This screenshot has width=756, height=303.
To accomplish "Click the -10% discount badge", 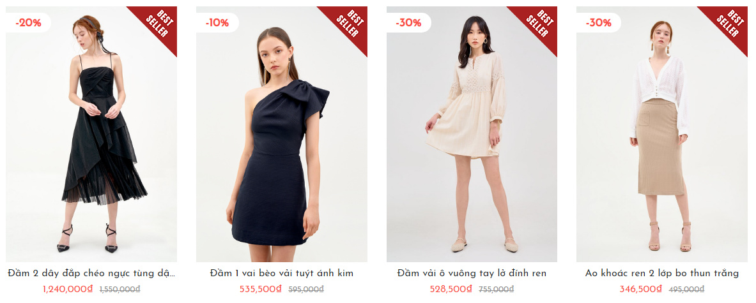I will pos(218,22).
